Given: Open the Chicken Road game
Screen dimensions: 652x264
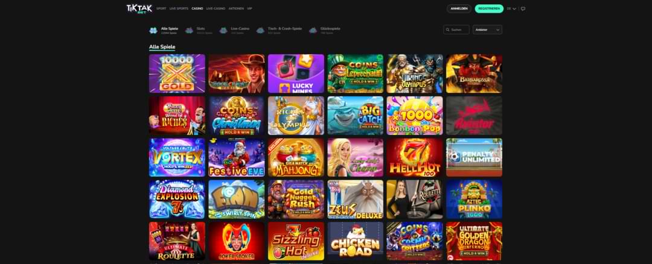Looking at the screenshot, I should pos(356,241).
